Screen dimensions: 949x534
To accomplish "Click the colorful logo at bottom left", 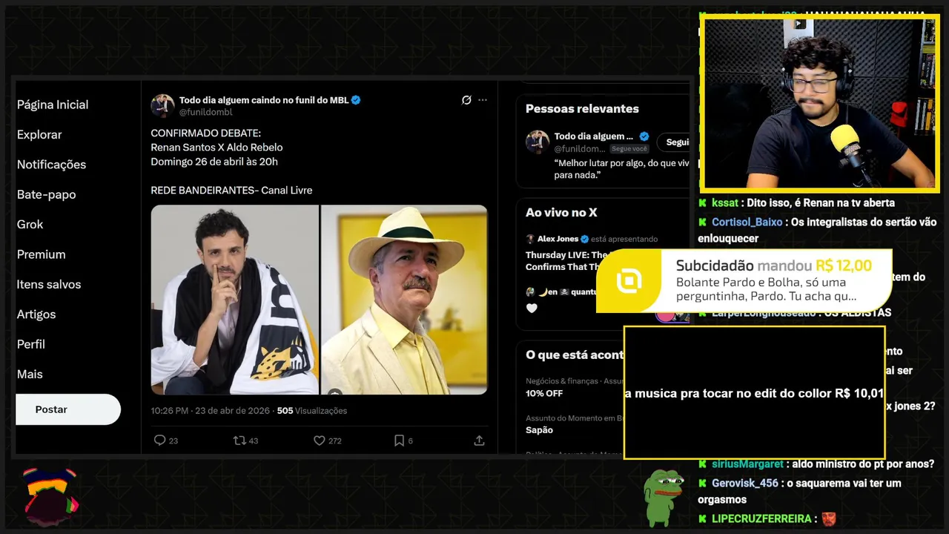I will [x=50, y=495].
